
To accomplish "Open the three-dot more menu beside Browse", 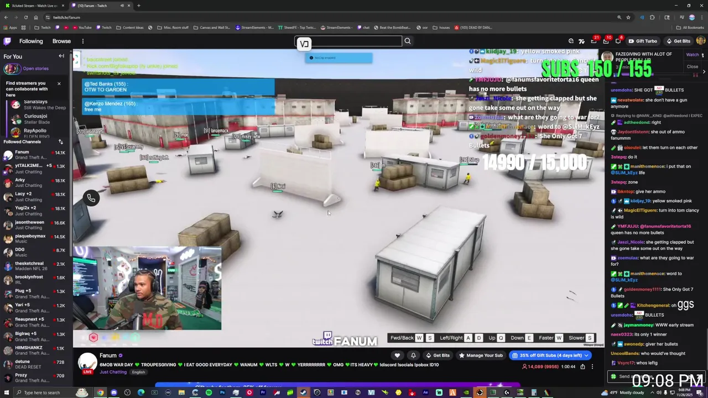I will pos(82,41).
